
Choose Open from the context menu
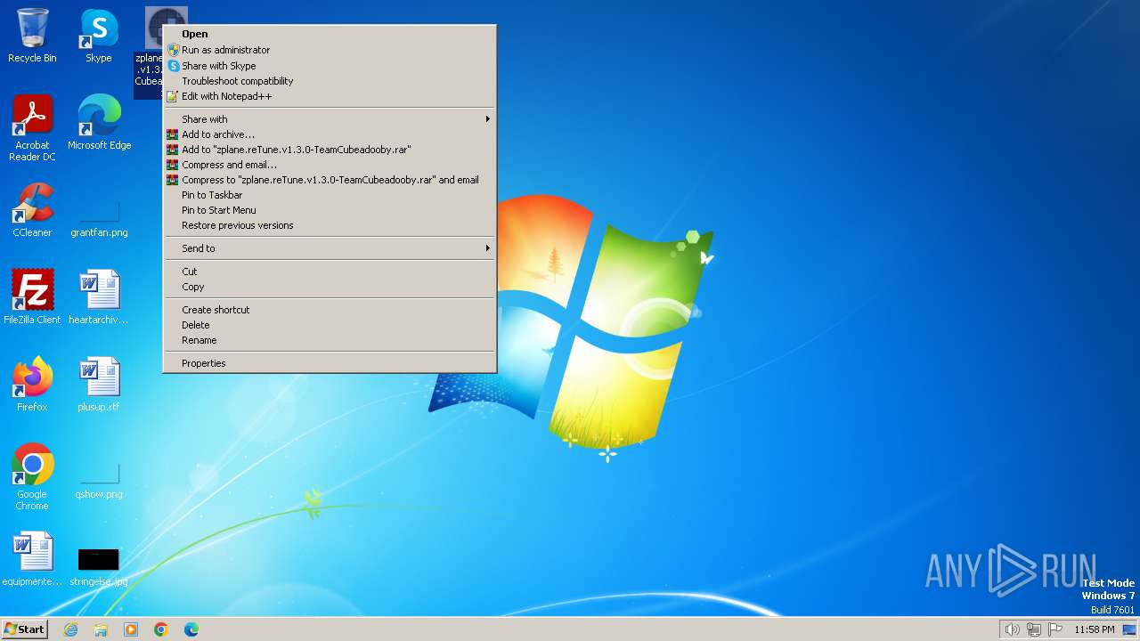click(x=330, y=34)
